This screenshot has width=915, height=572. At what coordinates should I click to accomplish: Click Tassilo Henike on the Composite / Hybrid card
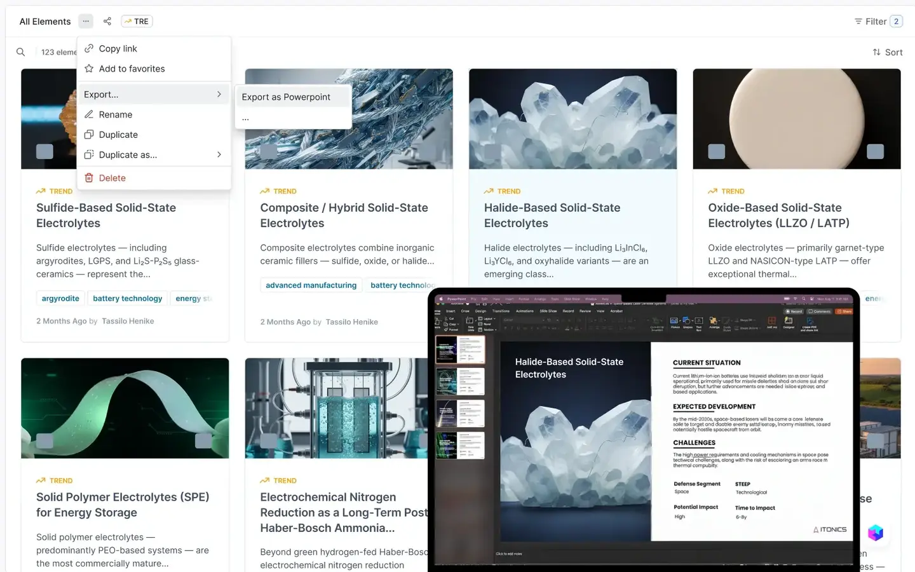[351, 322]
